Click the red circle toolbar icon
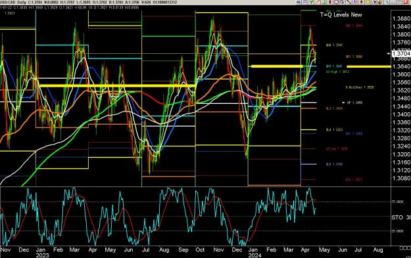 [380, 2]
